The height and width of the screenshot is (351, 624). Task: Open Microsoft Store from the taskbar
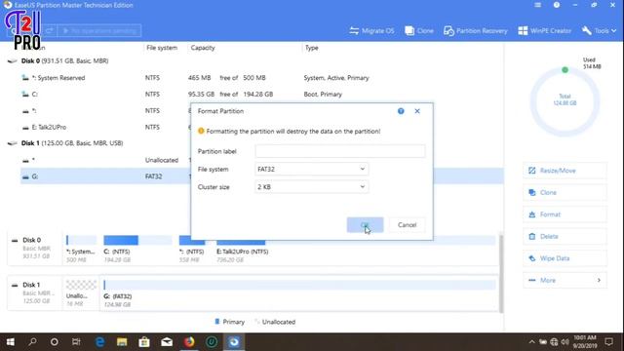144,342
